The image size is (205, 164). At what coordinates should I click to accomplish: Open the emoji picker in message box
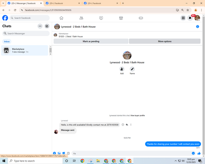pos(193,153)
